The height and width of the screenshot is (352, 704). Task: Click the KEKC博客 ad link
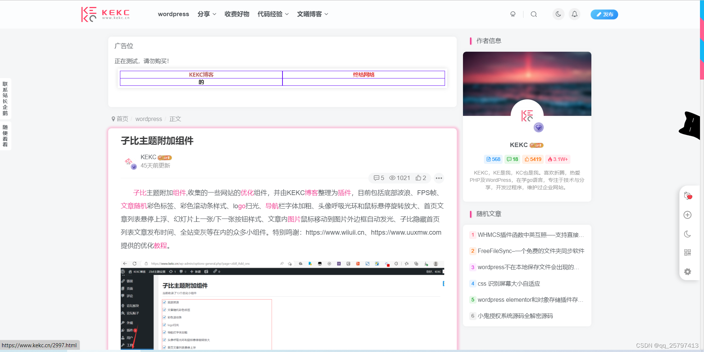point(201,74)
